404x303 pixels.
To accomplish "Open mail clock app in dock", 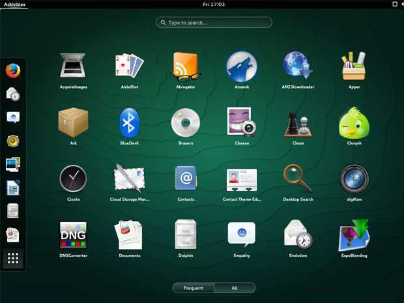I will coord(13,94).
